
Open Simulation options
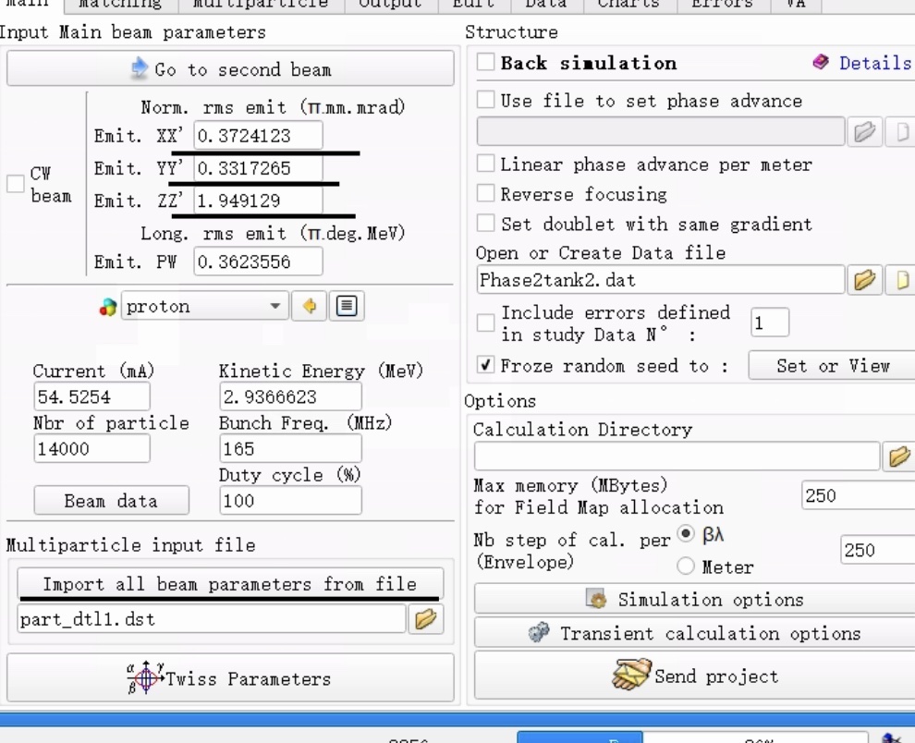[695, 600]
